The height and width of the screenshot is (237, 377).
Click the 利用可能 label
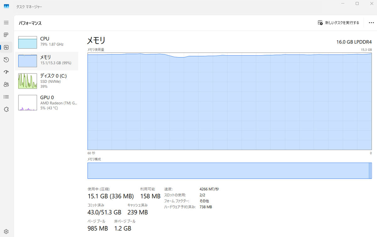147,189
